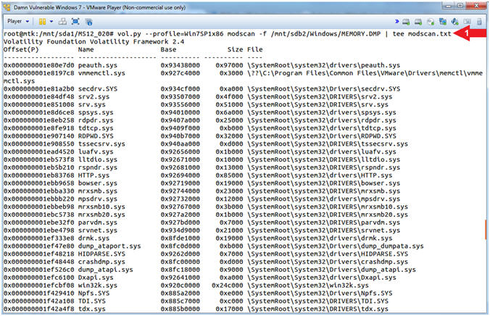The width and height of the screenshot is (490, 316).
Task: Click the CD/DVD drive device icon
Action: coord(431,22)
